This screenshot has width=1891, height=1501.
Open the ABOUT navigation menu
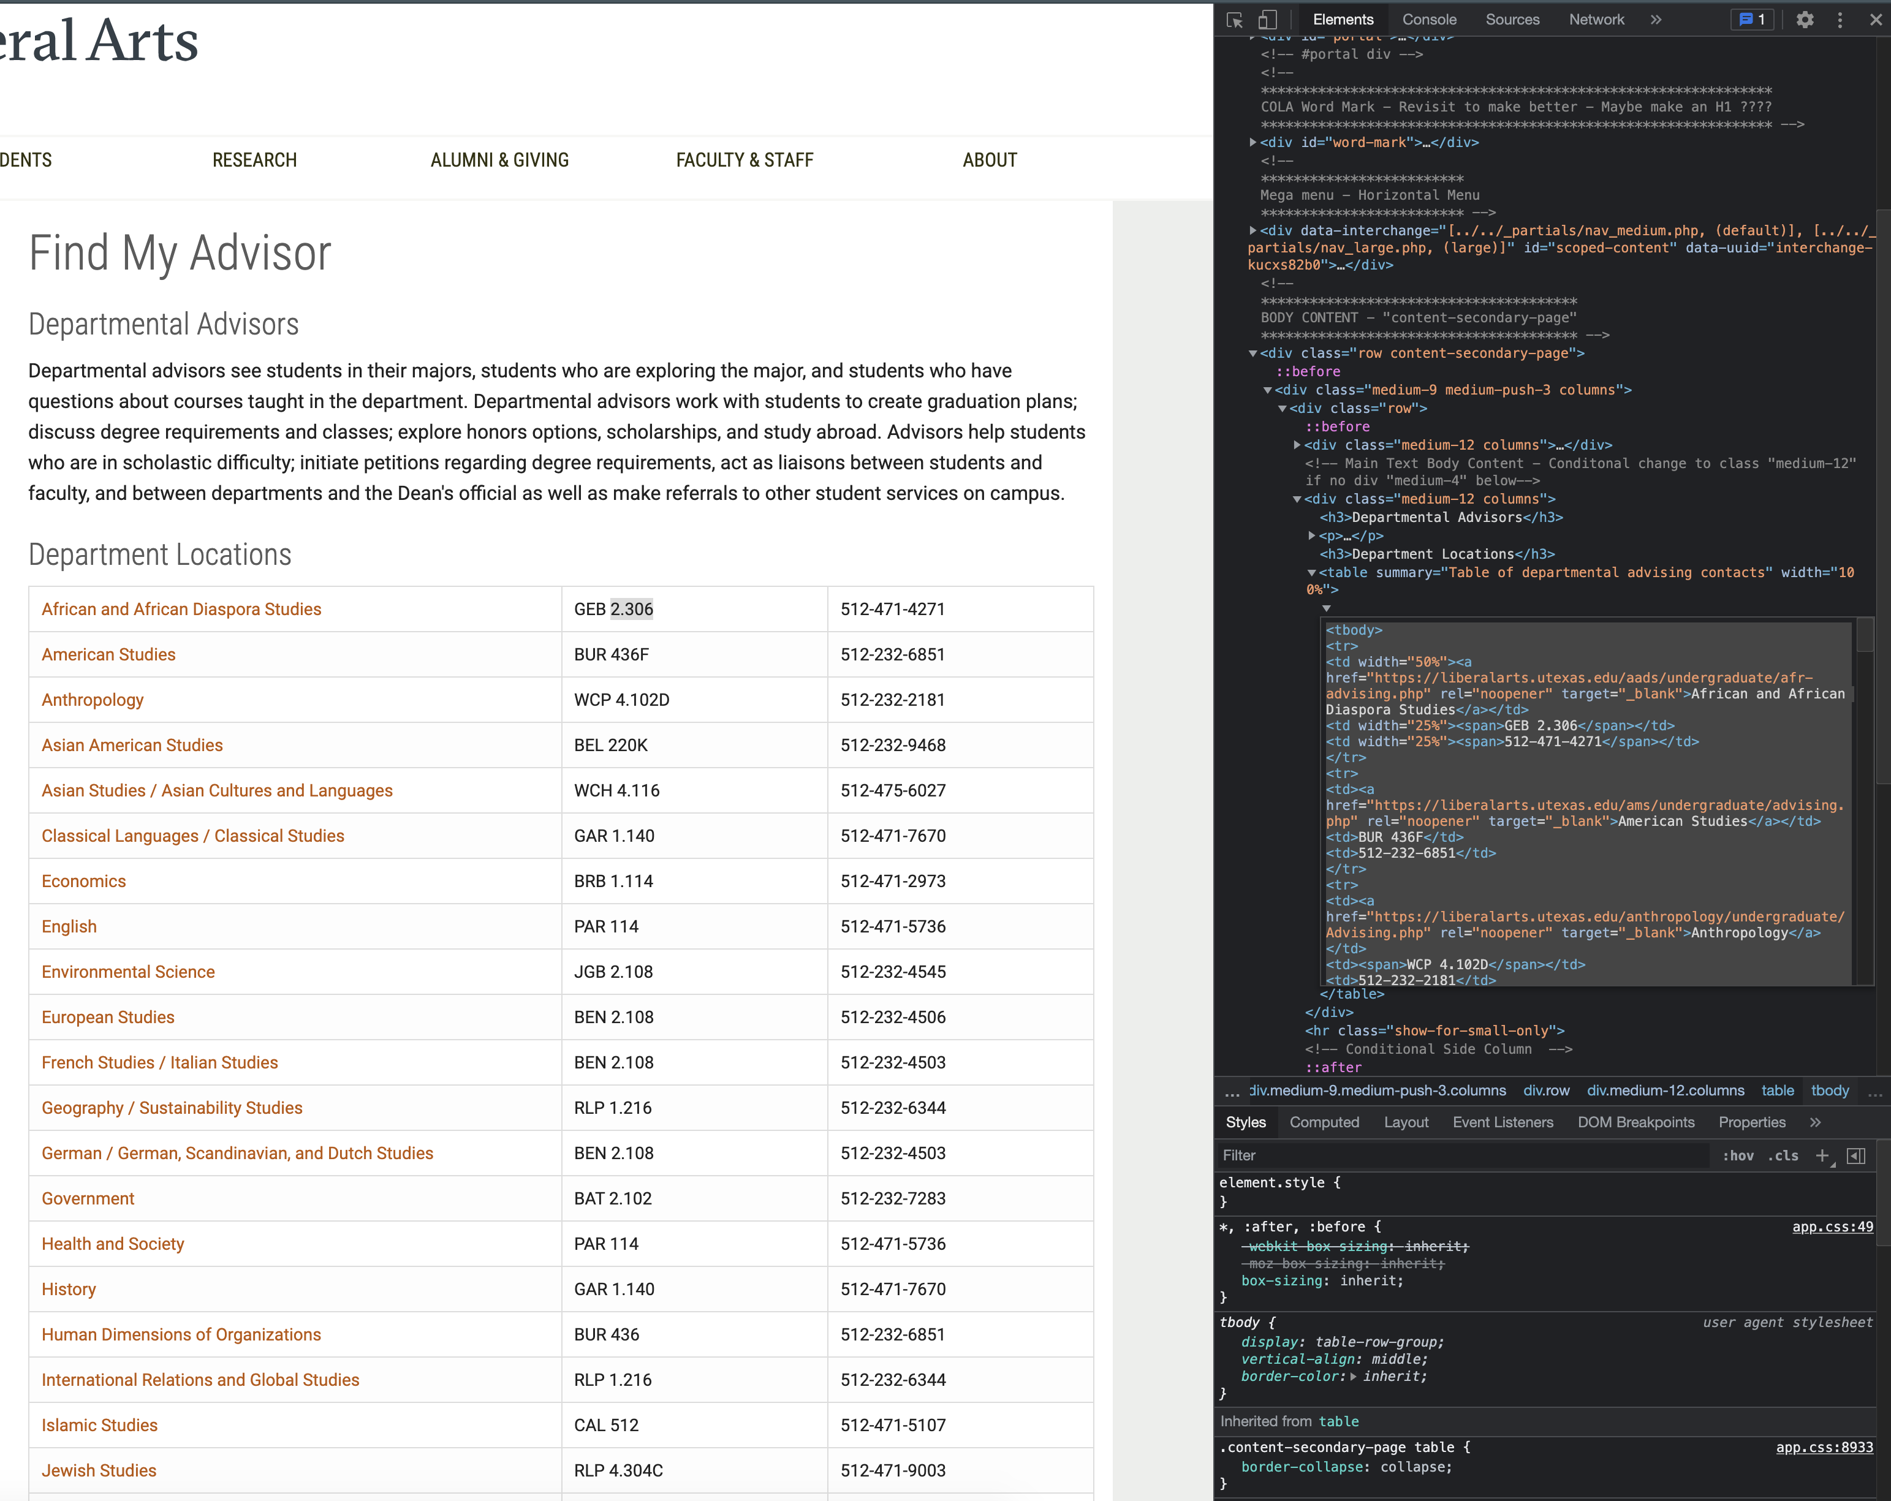click(x=990, y=159)
